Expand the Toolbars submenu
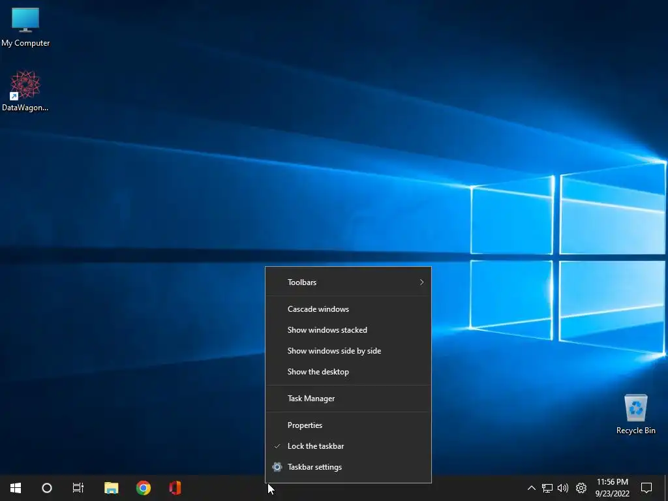 click(348, 282)
